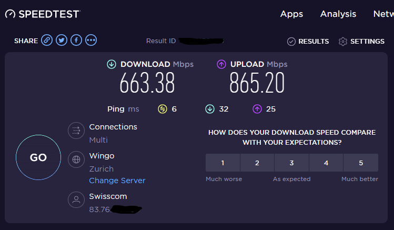The image size is (394, 230).
Task: Open SETTINGS with the gear
Action: pyautogui.click(x=344, y=42)
